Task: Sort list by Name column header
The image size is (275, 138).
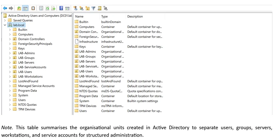Action: coord(86,16)
